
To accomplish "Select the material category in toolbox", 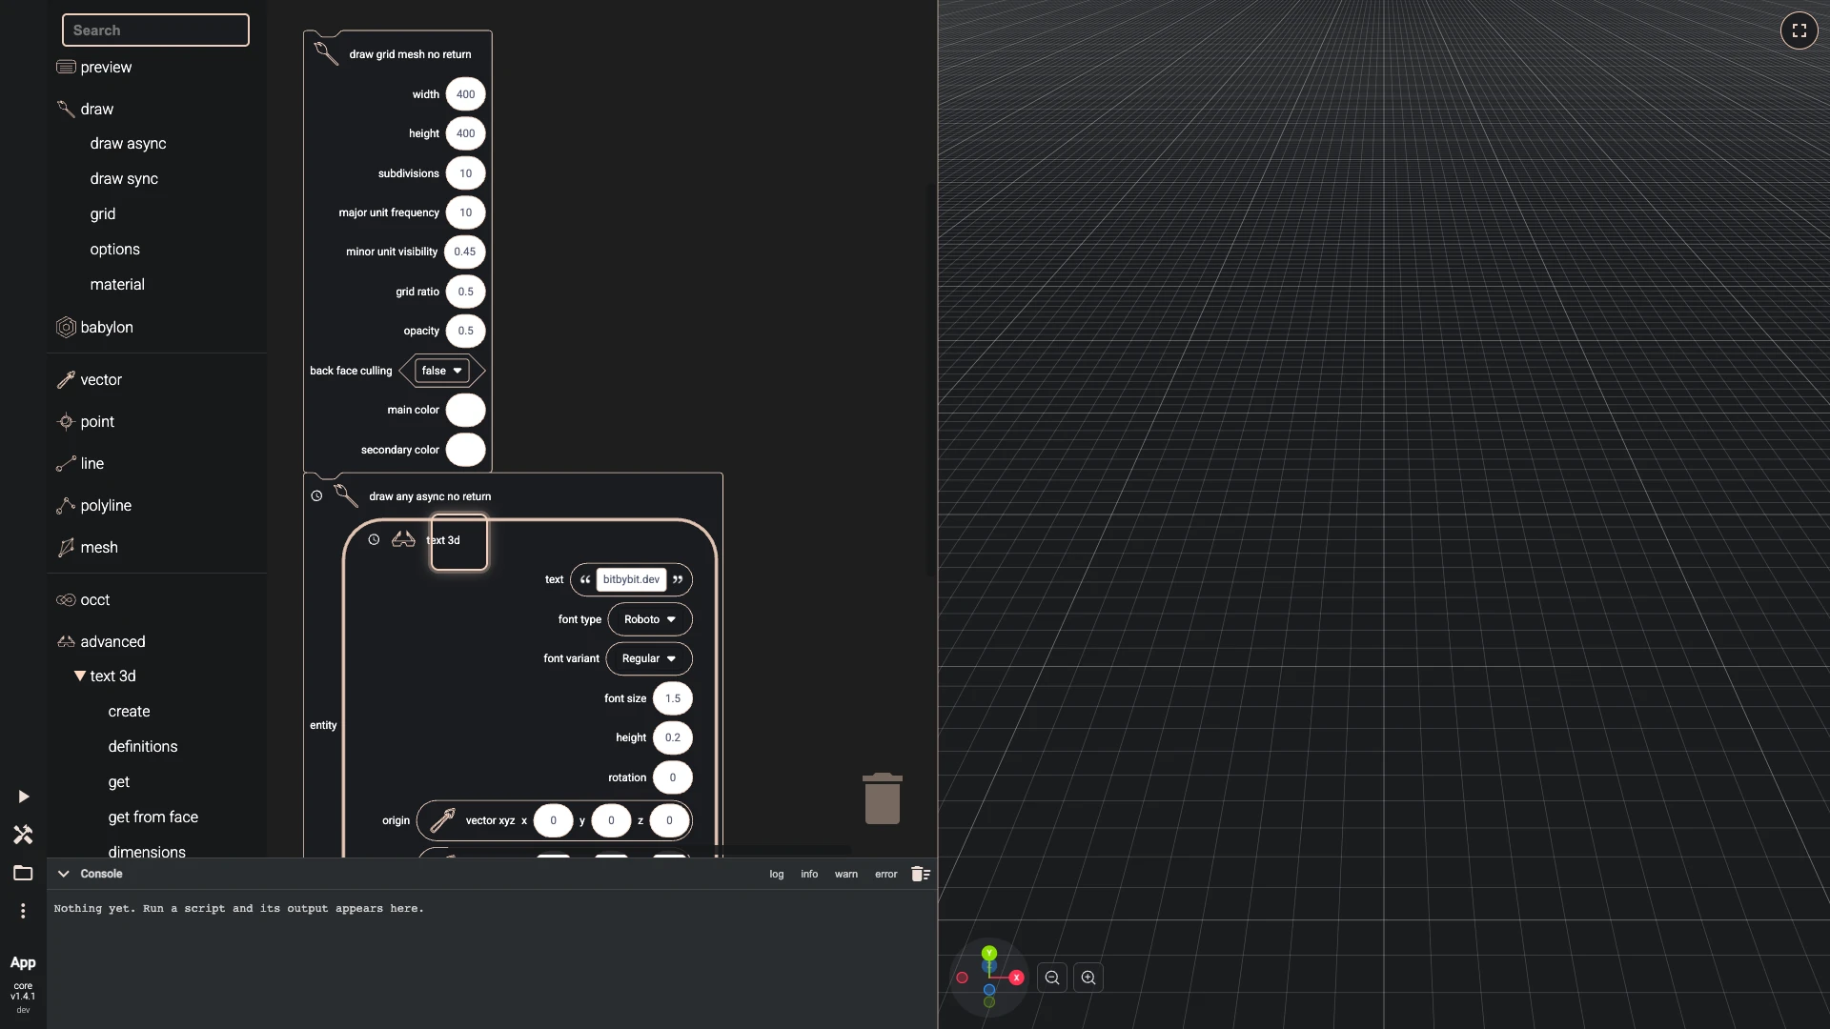I will (117, 284).
